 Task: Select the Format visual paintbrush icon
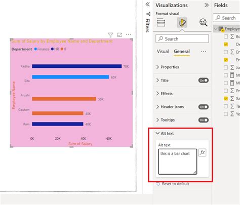182,22
